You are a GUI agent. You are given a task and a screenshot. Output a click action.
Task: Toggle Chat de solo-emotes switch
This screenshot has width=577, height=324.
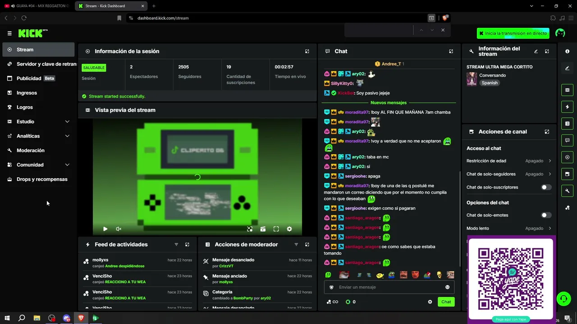[546, 215]
